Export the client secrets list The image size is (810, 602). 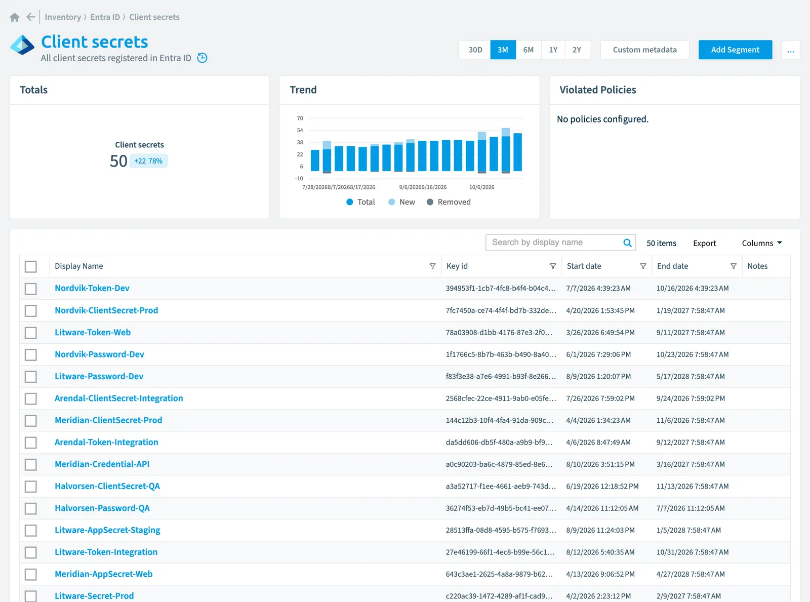click(704, 243)
